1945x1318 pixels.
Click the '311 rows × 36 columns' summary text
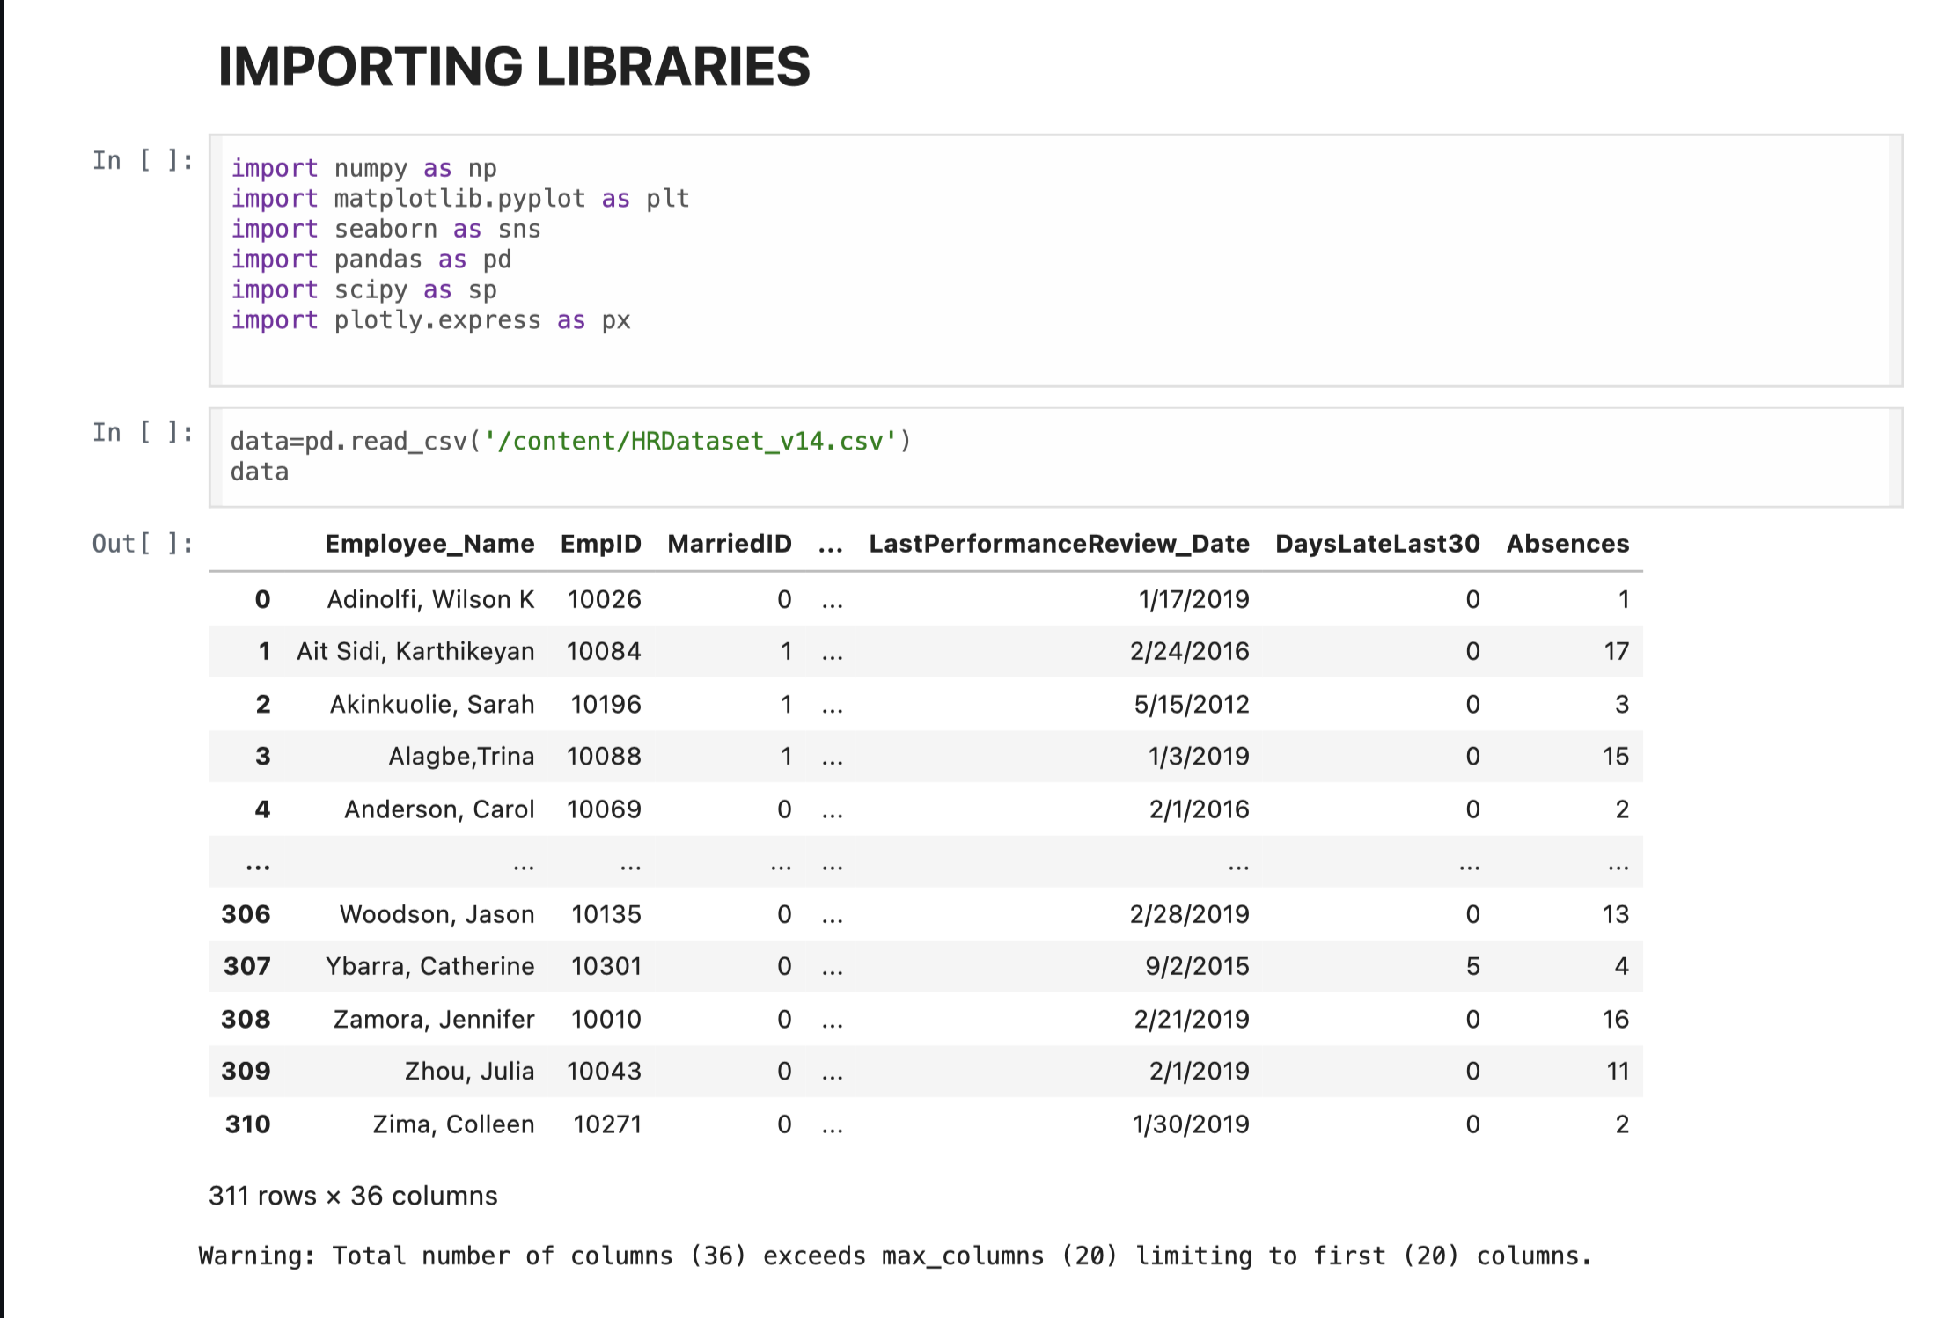point(352,1196)
